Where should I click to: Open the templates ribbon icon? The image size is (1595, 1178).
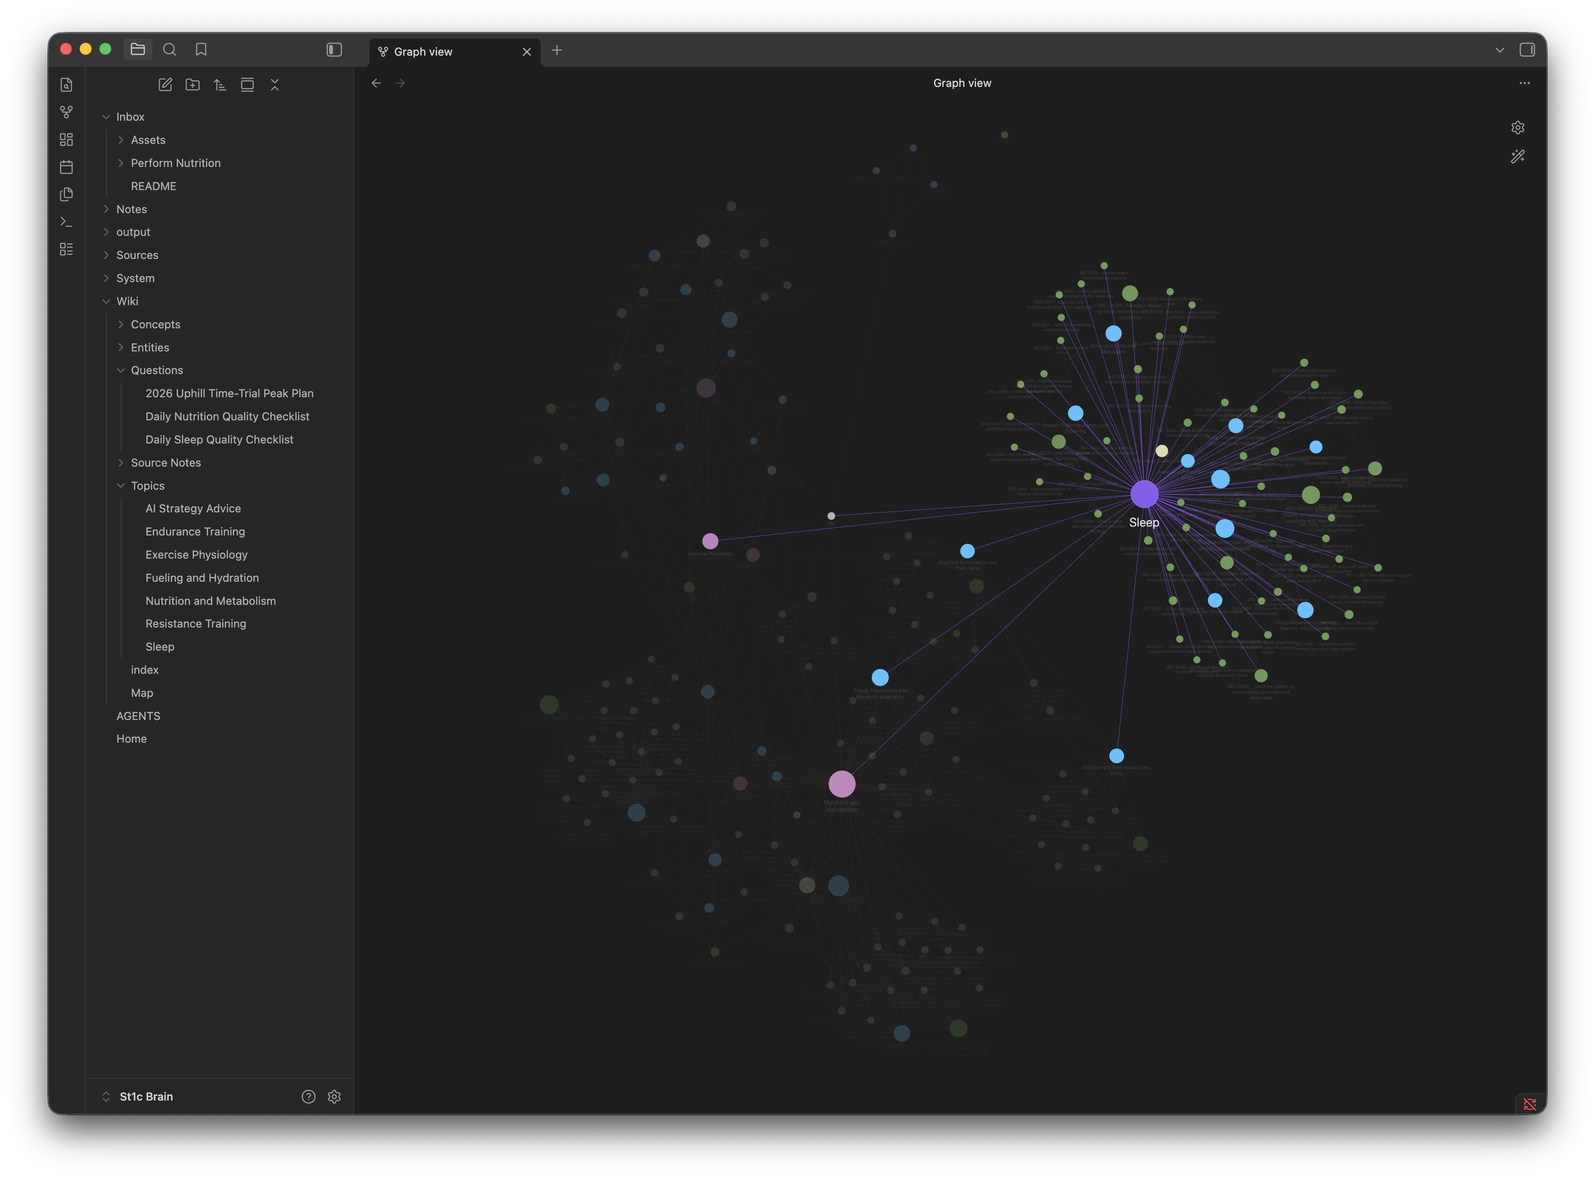tap(66, 194)
